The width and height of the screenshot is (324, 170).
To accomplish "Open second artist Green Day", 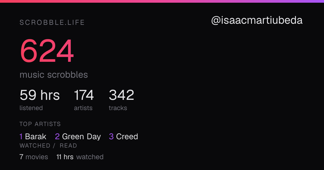I will pos(82,137).
